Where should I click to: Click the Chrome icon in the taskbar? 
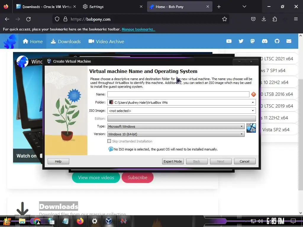(37, 221)
